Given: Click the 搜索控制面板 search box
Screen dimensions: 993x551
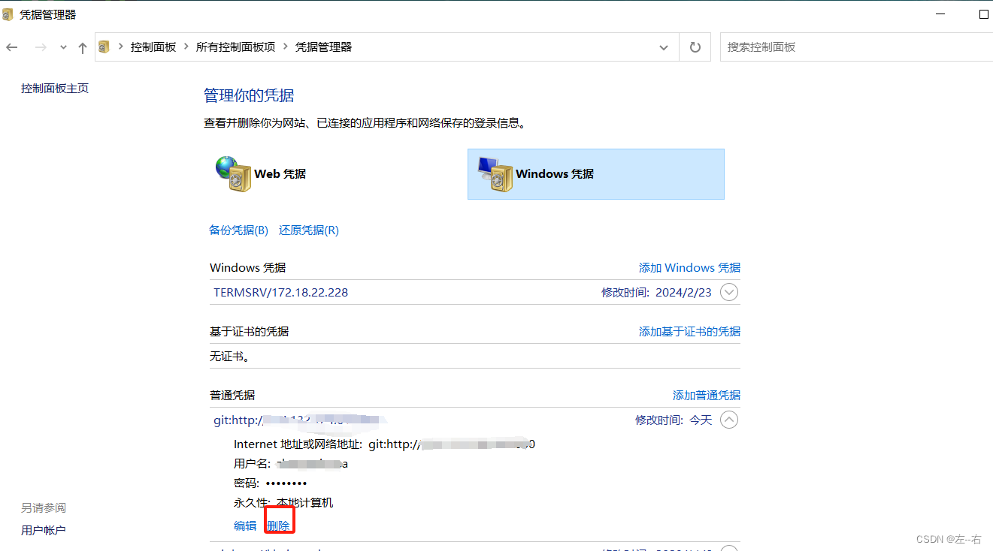Looking at the screenshot, I should click(827, 47).
